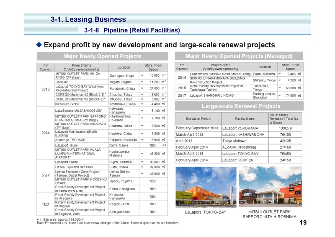Click the blue diamond bullet before Expand profit
The height and width of the screenshot is (237, 335).
39,45
